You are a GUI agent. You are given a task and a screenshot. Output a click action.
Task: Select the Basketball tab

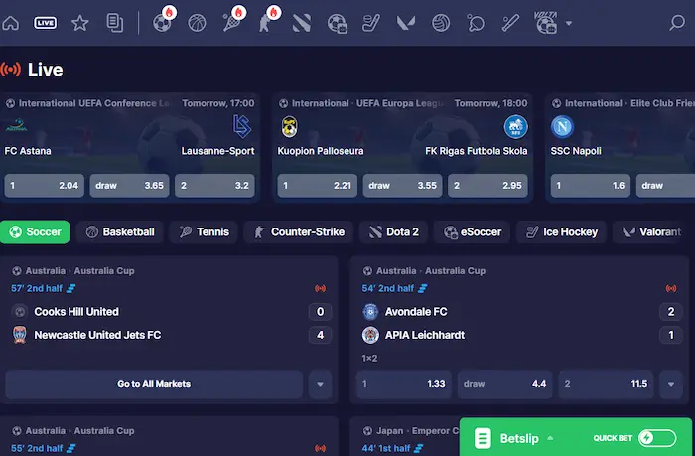click(x=120, y=232)
